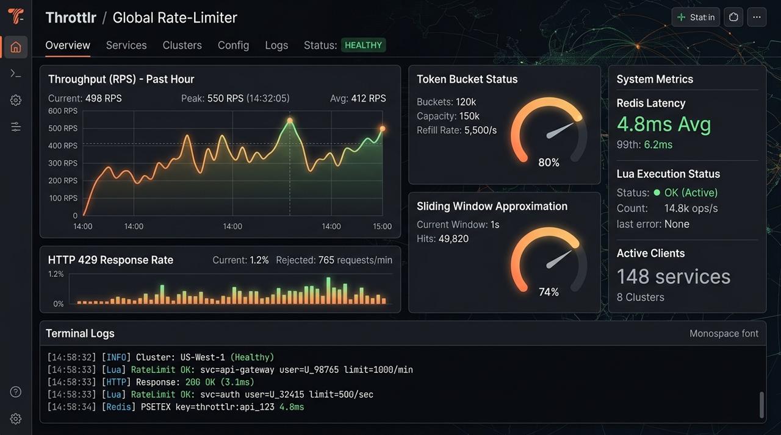
Task: Click log line 'Cluster: US-West-1 (Healthy)'
Action: click(160, 357)
